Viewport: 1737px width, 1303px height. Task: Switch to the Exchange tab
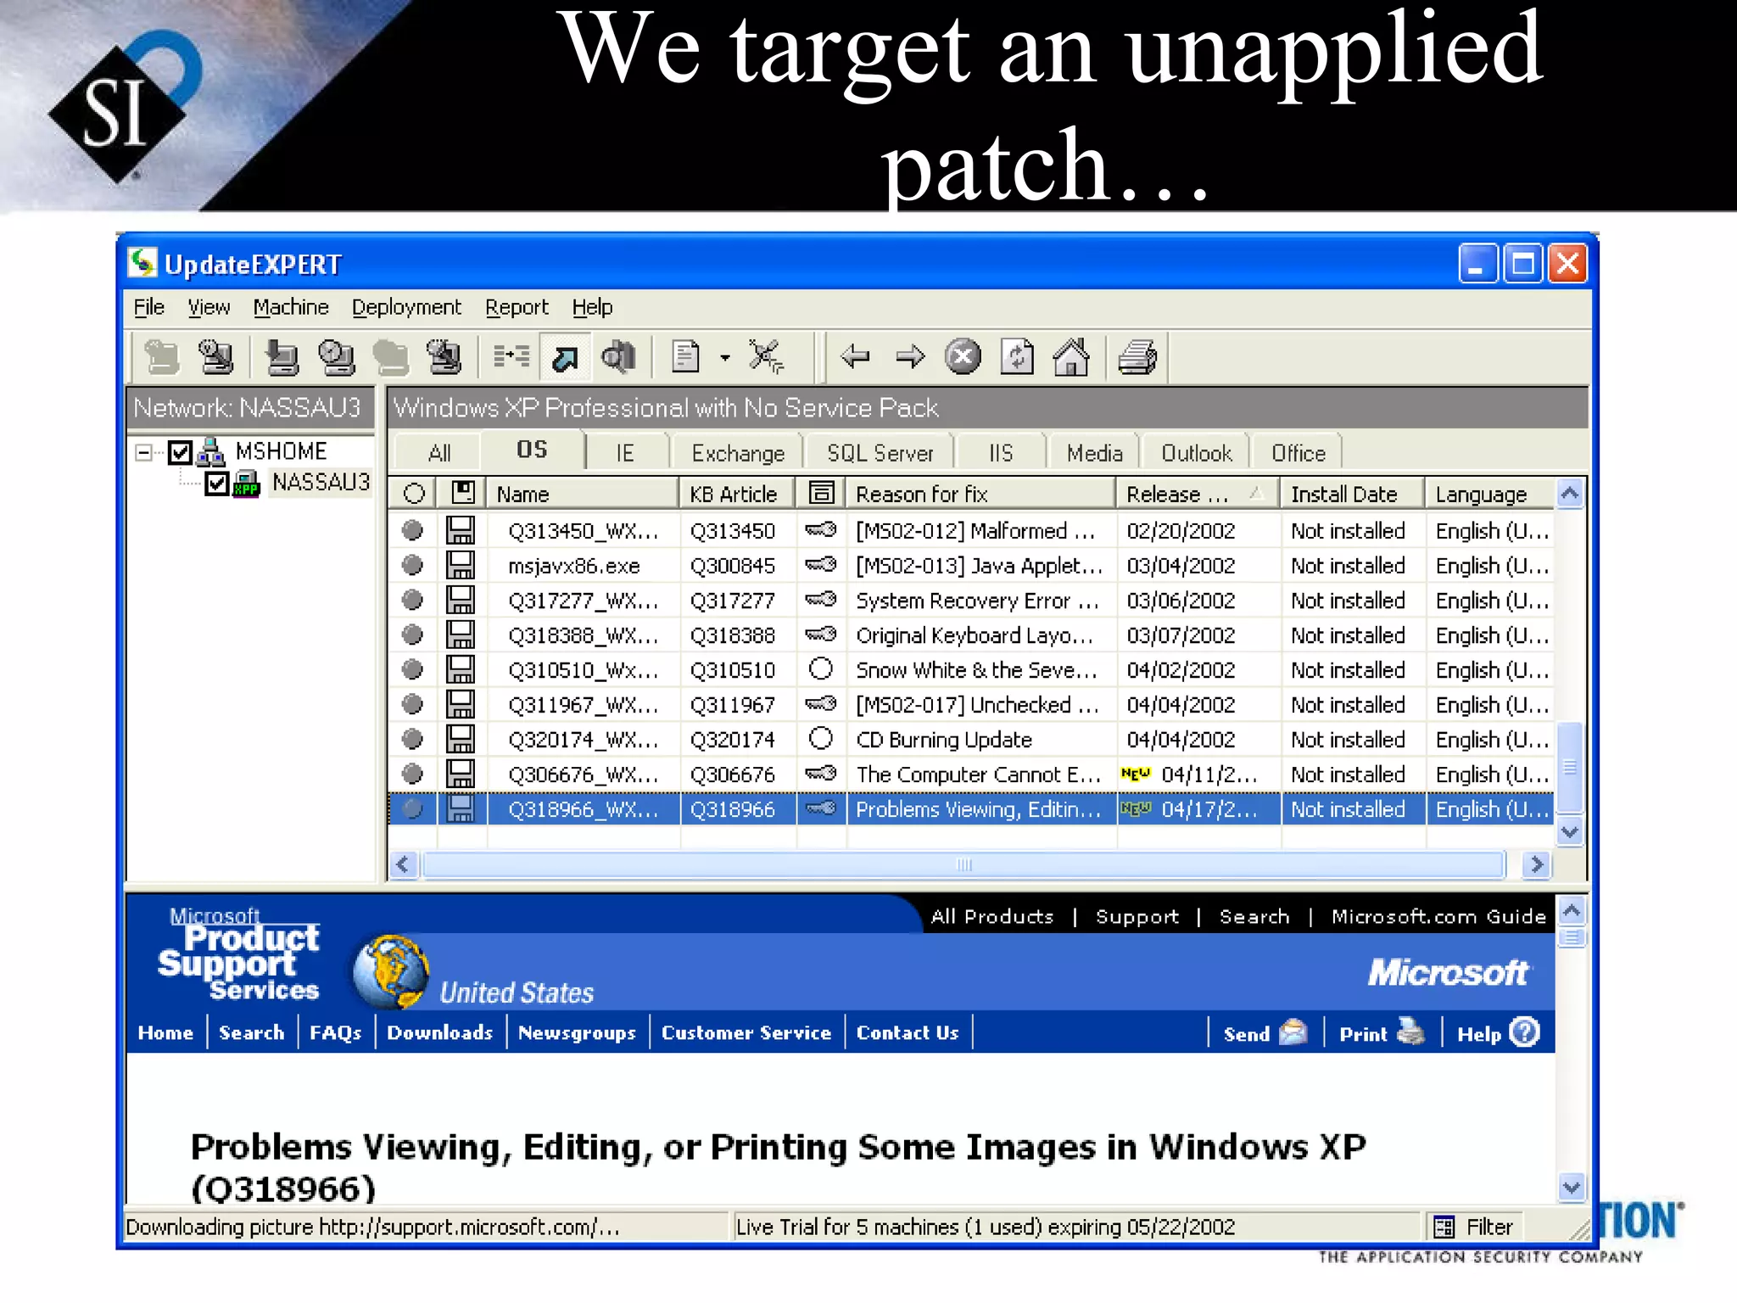click(x=738, y=453)
